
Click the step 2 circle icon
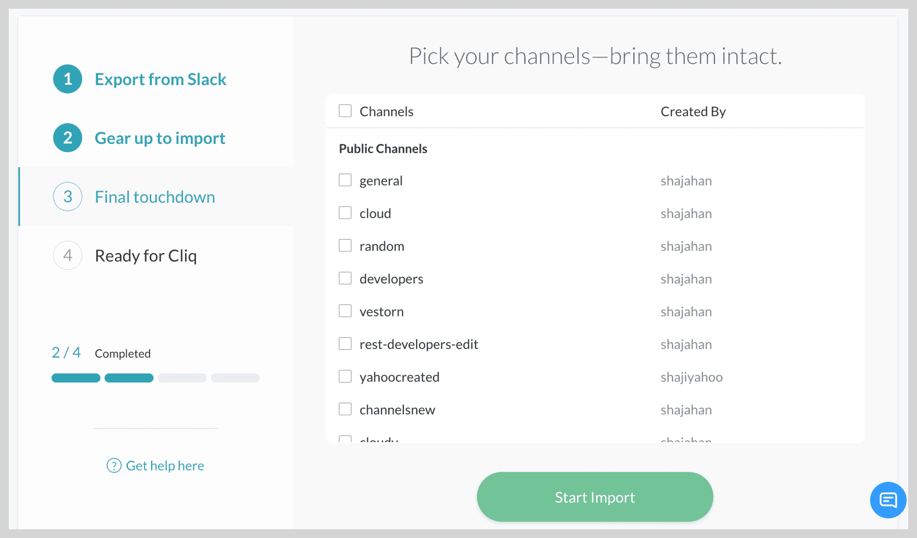(x=68, y=138)
